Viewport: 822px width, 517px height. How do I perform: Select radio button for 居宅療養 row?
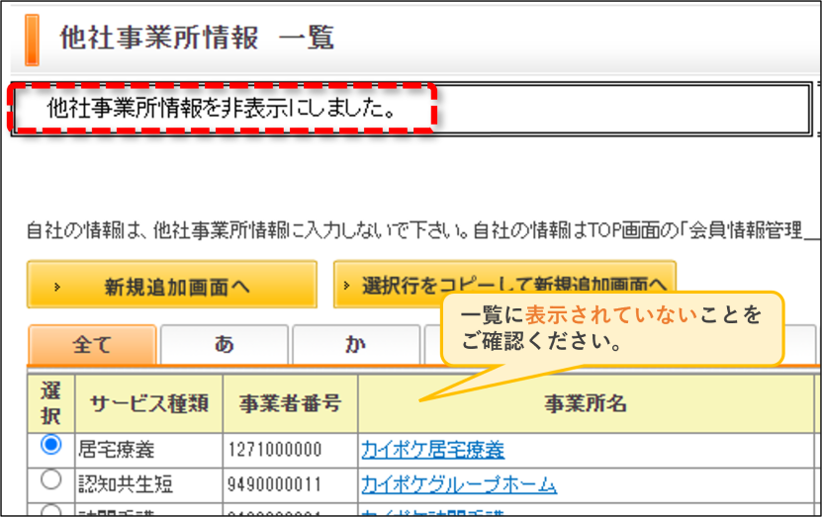[x=50, y=445]
